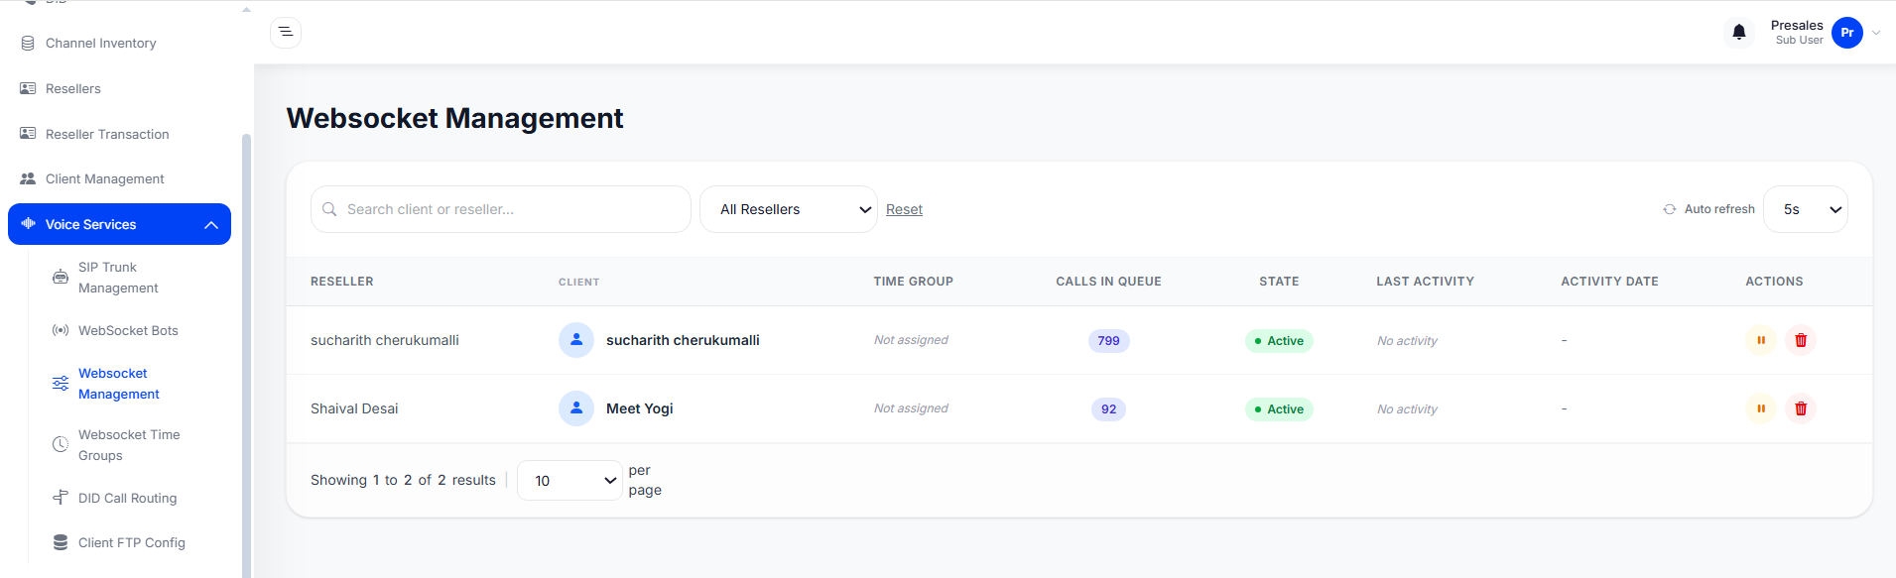The width and height of the screenshot is (1896, 578).
Task: Click the RESELLER column header
Action: point(342,282)
